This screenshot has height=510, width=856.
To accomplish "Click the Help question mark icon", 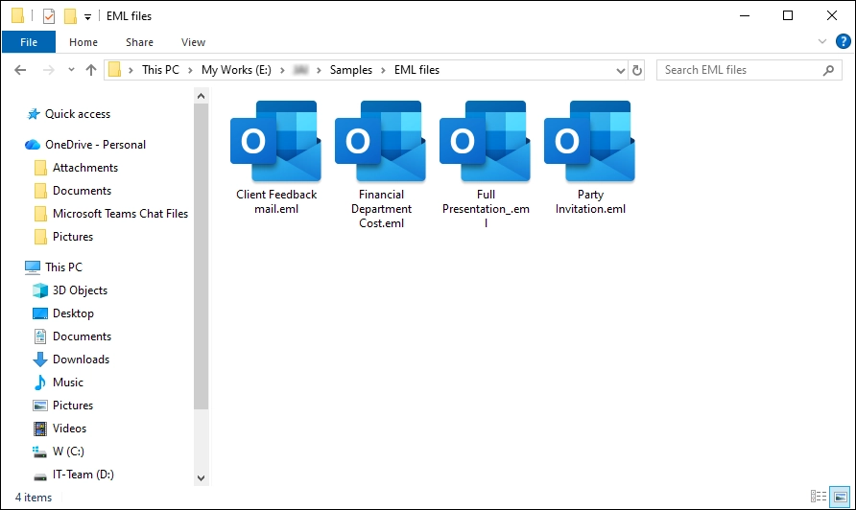I will click(844, 41).
